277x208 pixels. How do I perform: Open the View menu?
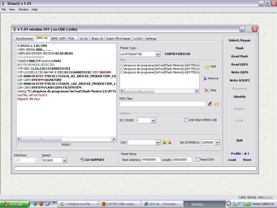[12, 9]
